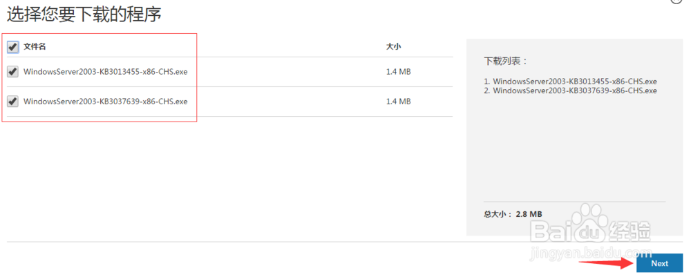691x277 pixels.
Task: Click the 选择您要下载的程序 title
Action: tap(84, 15)
